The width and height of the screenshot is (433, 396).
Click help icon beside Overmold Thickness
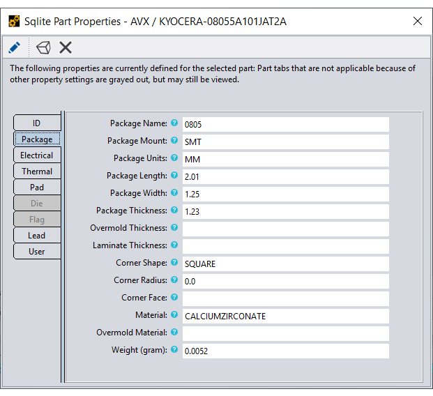(x=174, y=228)
